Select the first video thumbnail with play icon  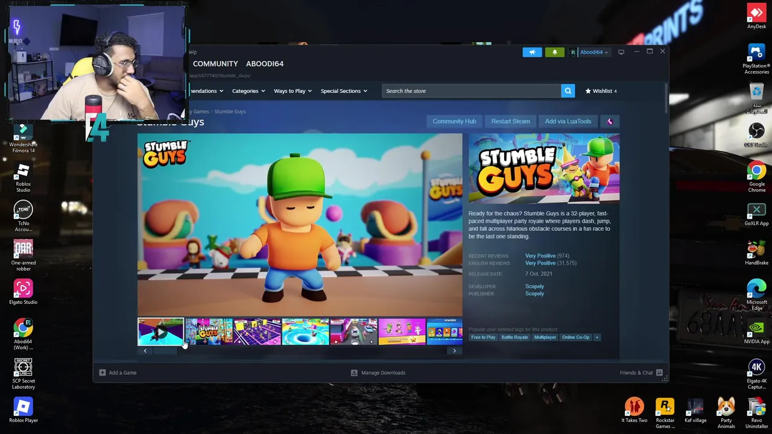pos(160,332)
